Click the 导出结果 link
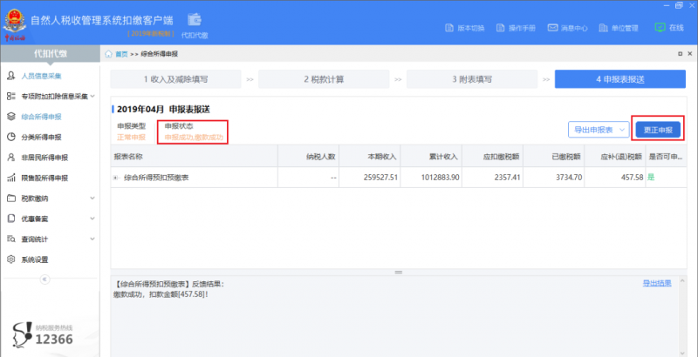 656,283
